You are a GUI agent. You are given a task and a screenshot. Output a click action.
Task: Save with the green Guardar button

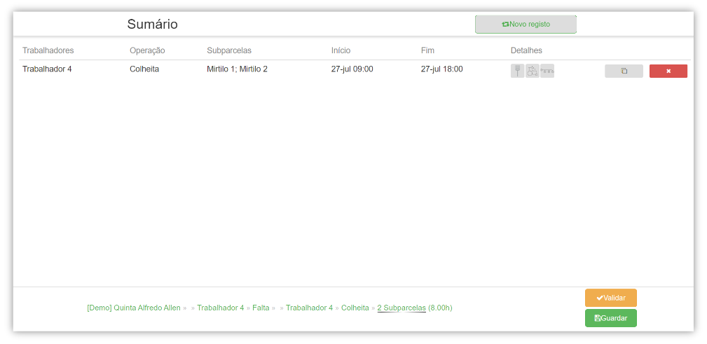pyautogui.click(x=611, y=318)
